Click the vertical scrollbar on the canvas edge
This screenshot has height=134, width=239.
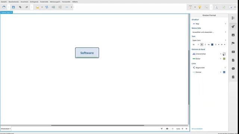(189, 77)
